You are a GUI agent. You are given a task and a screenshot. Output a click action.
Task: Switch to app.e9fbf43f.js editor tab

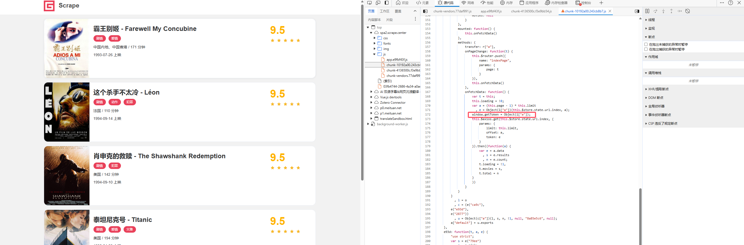[x=491, y=11]
